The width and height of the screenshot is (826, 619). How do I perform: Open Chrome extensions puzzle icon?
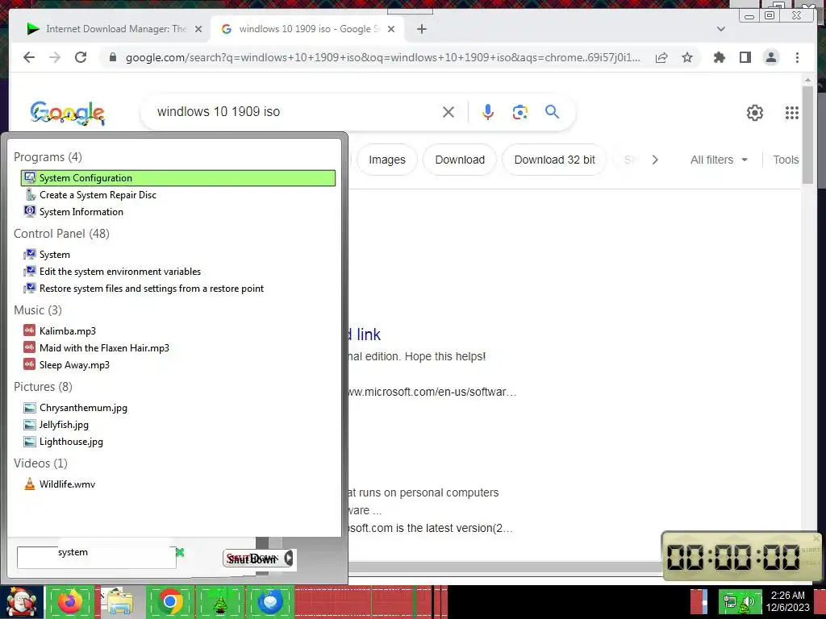pos(719,57)
